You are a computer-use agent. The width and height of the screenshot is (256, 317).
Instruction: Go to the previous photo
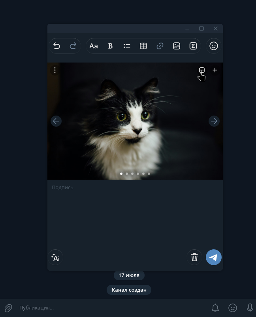(x=56, y=121)
